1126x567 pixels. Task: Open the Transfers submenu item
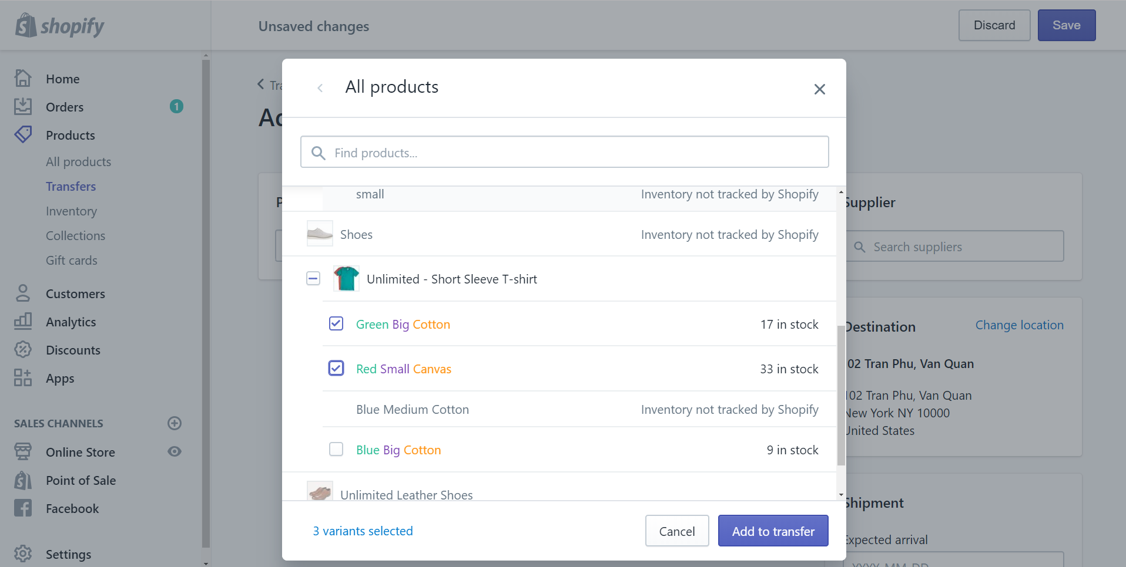click(x=71, y=186)
